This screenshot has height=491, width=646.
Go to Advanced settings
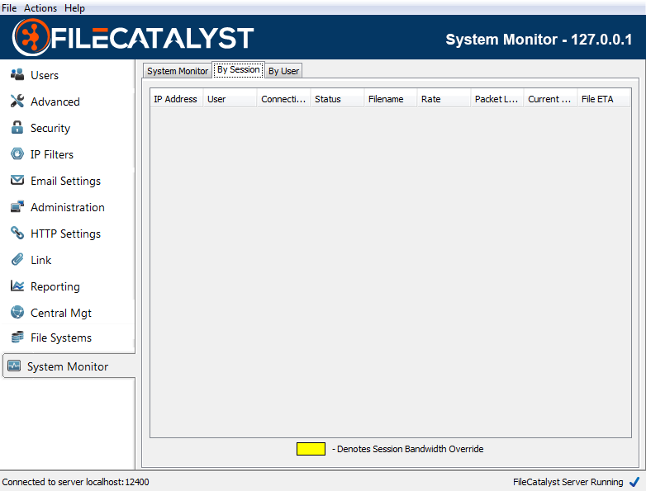click(x=55, y=102)
